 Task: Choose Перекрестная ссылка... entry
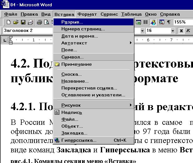(94, 88)
